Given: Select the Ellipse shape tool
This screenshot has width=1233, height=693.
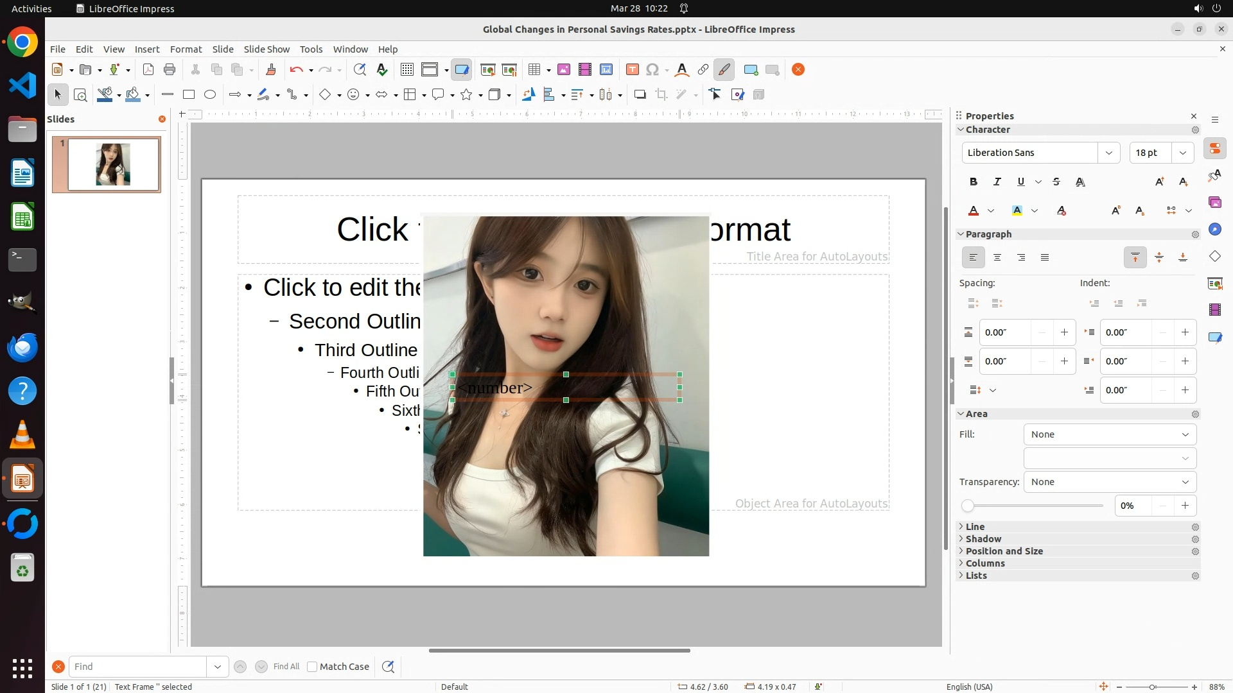Looking at the screenshot, I should click(x=210, y=95).
